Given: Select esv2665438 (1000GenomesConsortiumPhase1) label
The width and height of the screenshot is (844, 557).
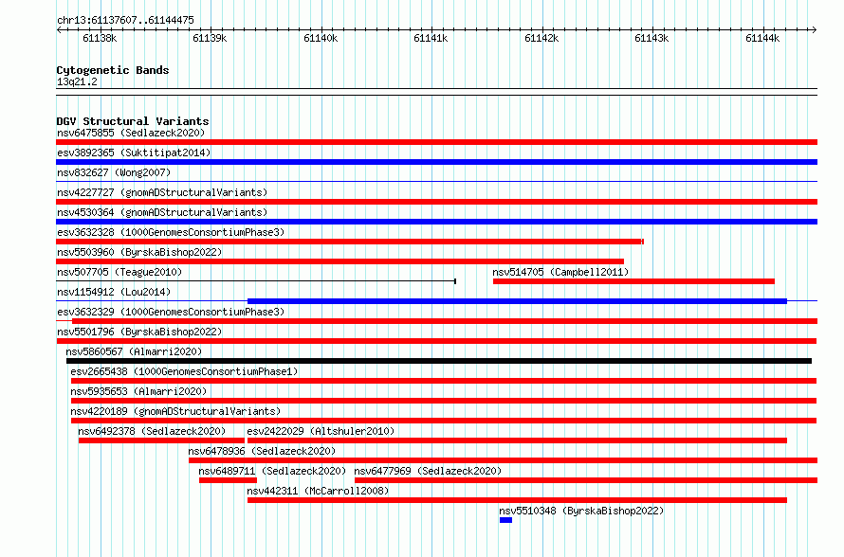Looking at the screenshot, I should [184, 371].
